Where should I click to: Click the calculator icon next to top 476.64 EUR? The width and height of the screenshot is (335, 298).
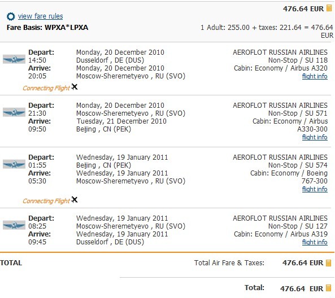329,8
